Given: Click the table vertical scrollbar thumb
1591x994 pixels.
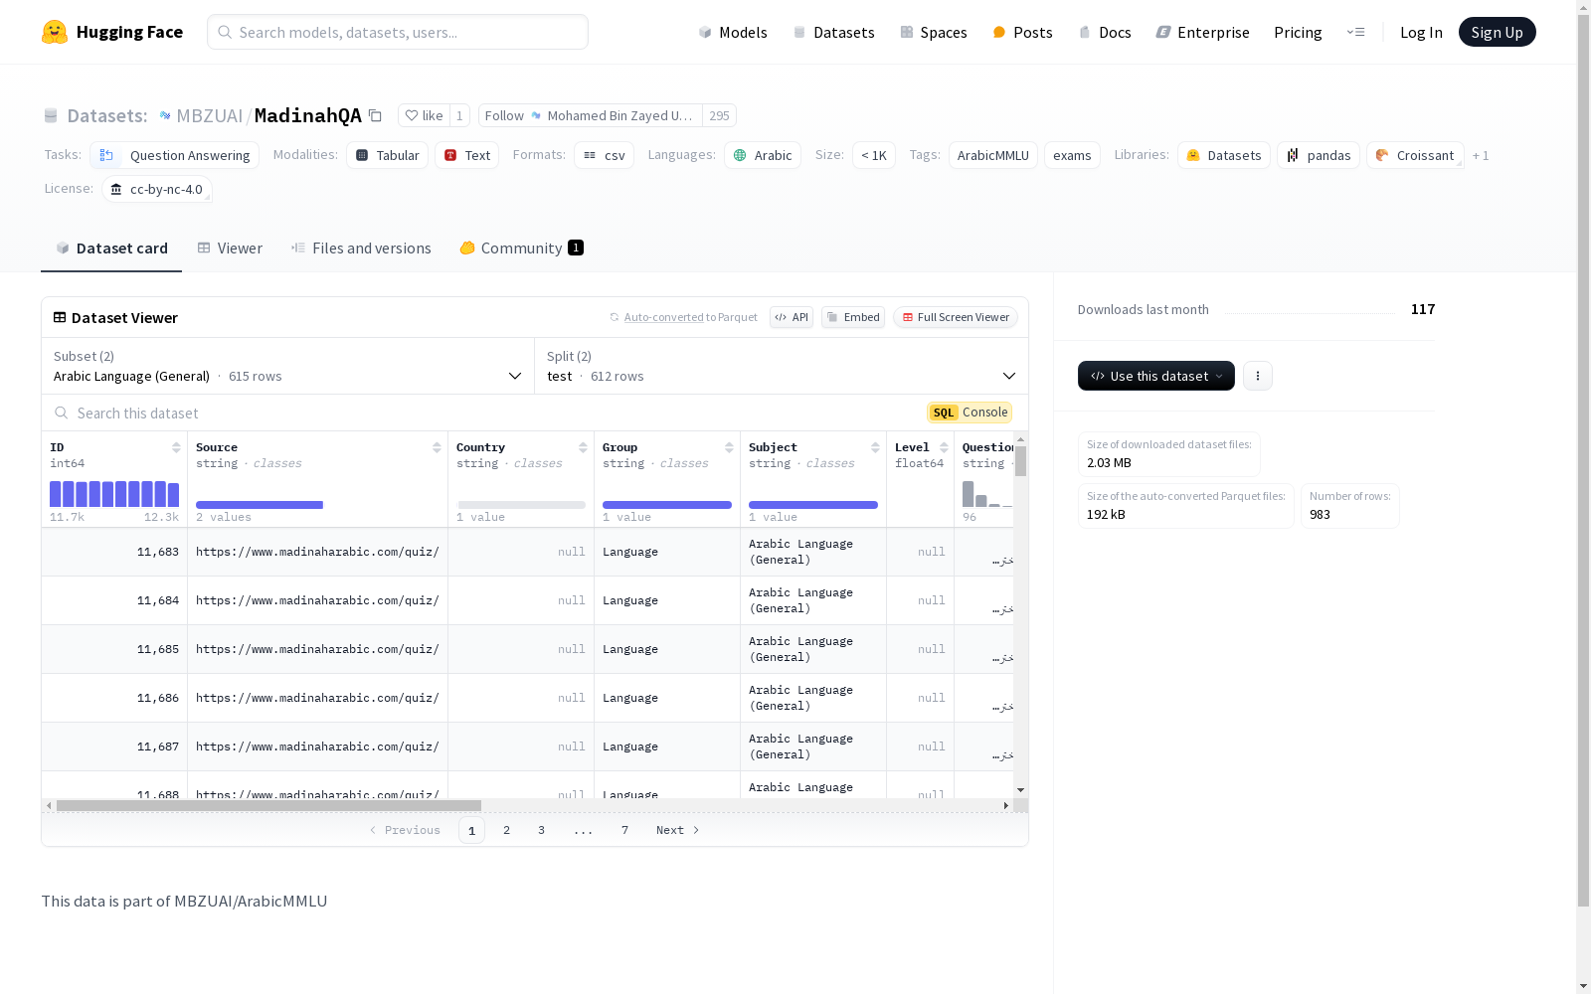Looking at the screenshot, I should pos(1021,461).
